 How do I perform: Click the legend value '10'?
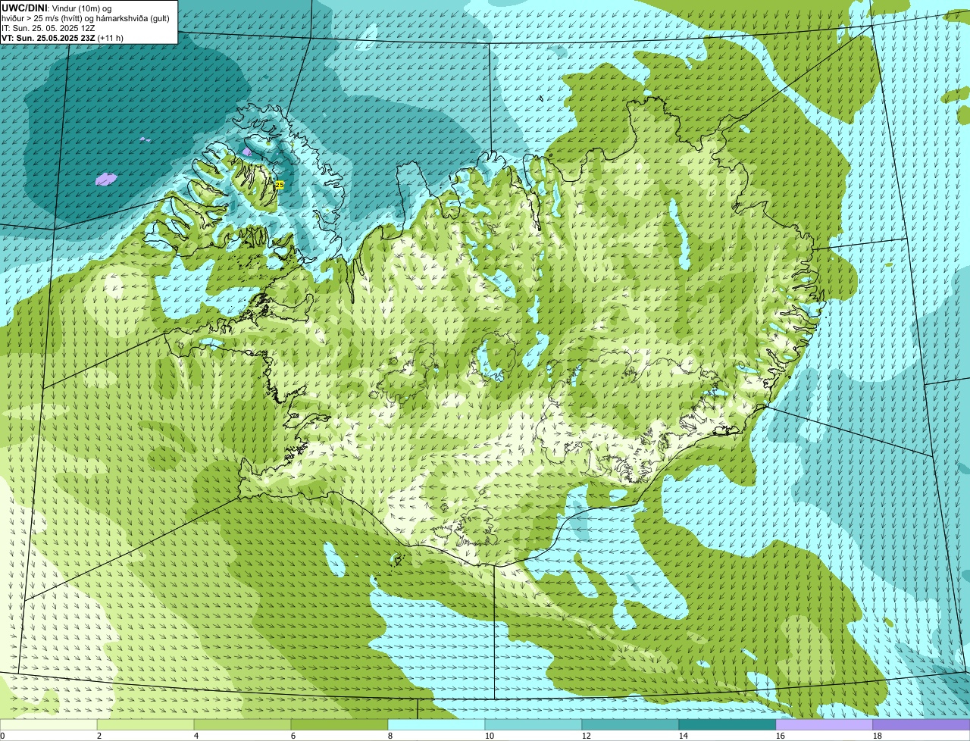pos(490,736)
